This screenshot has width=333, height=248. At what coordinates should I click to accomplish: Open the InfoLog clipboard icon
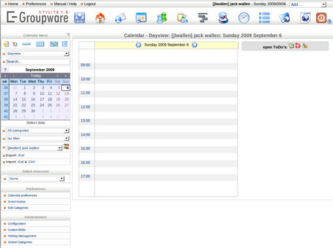182,18
